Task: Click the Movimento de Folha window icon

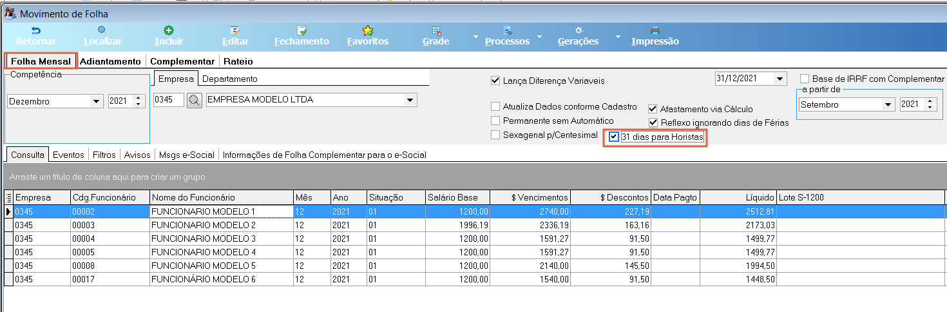Action: pyautogui.click(x=10, y=13)
